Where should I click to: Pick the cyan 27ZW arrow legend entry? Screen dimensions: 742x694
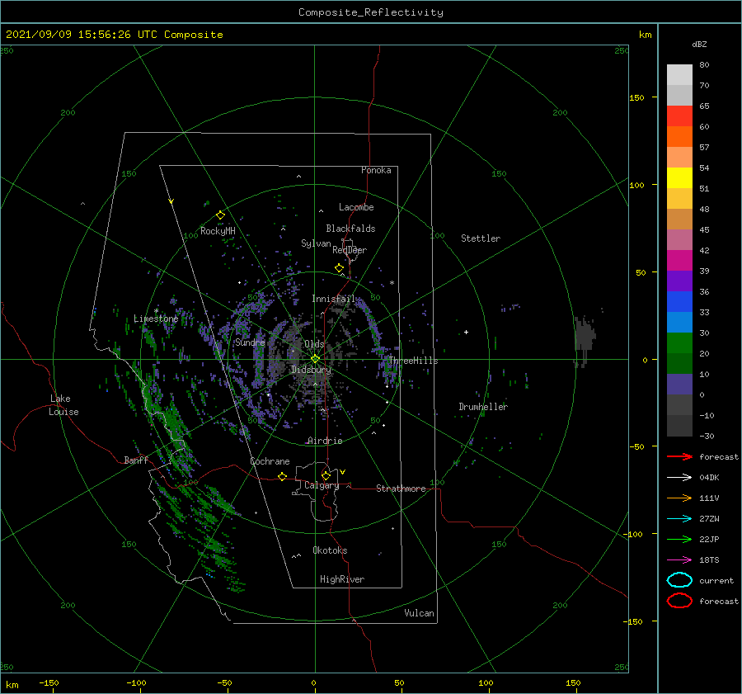click(679, 519)
